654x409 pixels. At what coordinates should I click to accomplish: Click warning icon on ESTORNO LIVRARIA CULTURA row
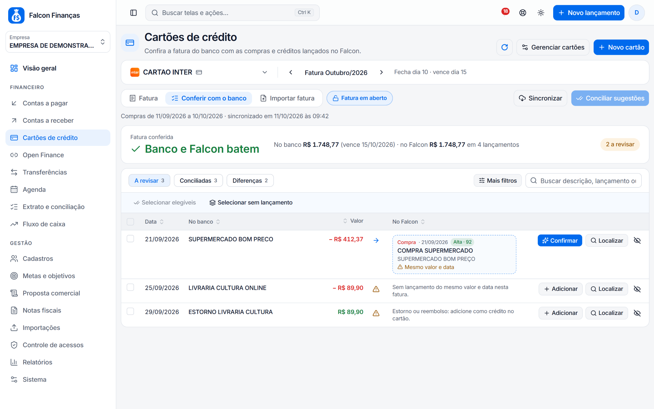click(376, 313)
